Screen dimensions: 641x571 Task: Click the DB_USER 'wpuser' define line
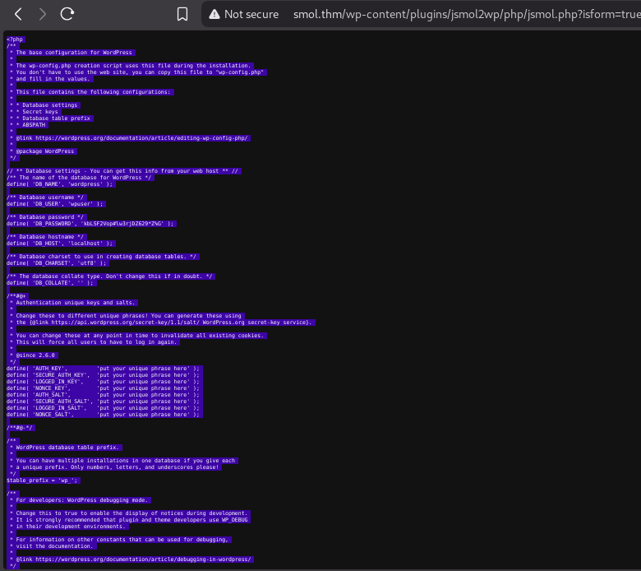tap(56, 203)
